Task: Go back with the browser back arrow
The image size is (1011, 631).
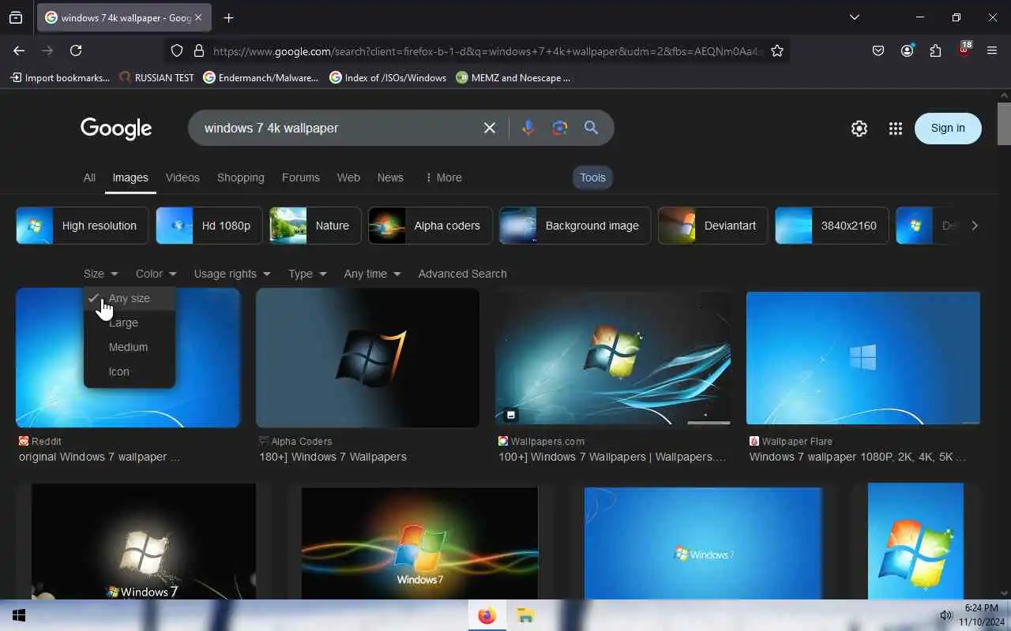Action: (x=19, y=50)
